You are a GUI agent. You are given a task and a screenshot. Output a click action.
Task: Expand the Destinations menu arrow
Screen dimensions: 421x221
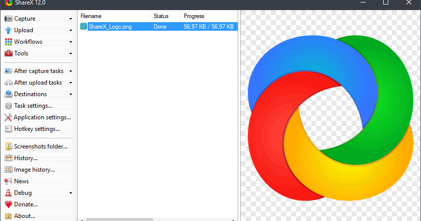(71, 94)
